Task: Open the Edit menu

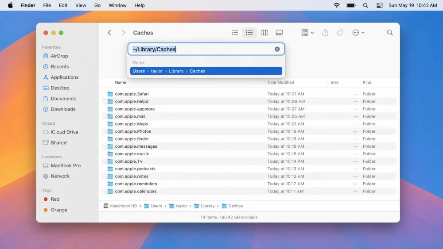Action: [63, 5]
